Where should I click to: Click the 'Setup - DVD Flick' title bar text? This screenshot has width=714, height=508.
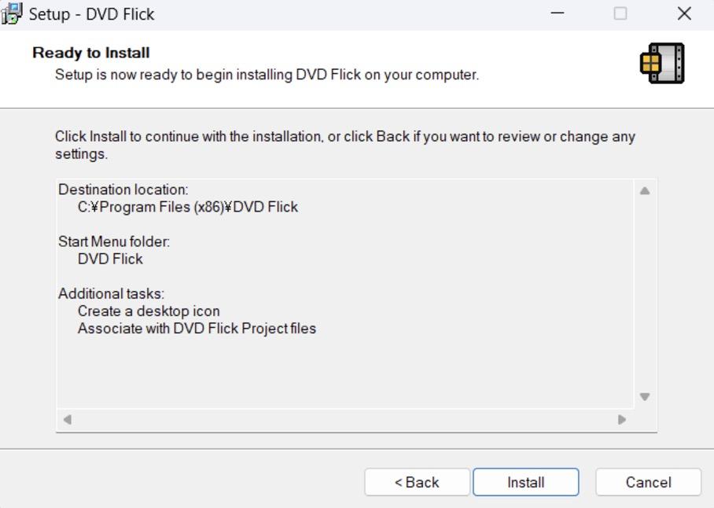pos(91,14)
